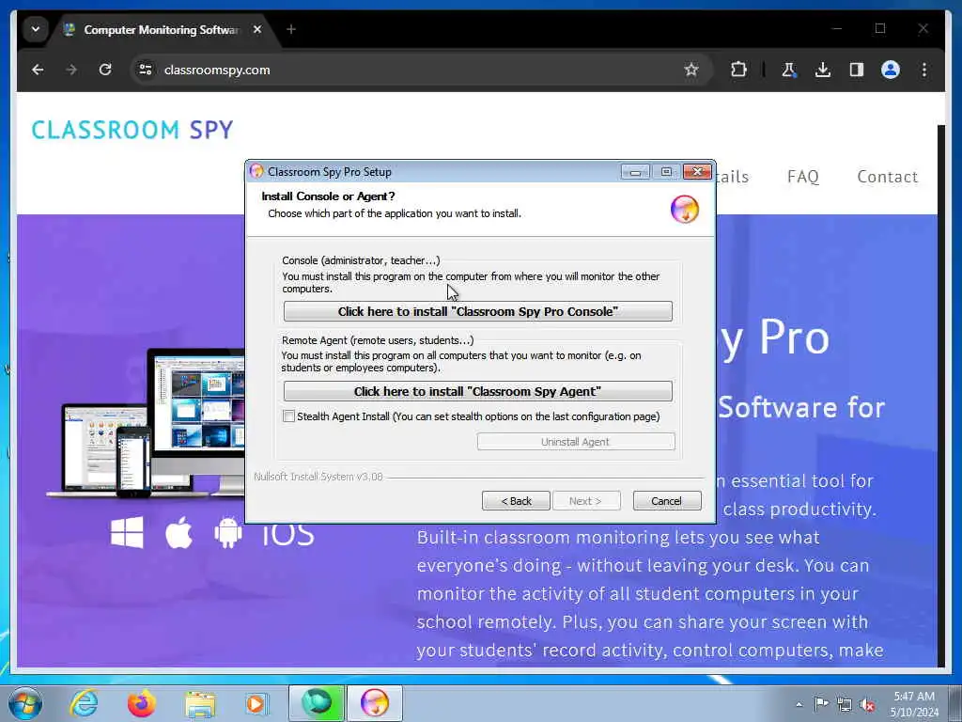Click the browser back arrow
The image size is (962, 722).
coord(38,70)
